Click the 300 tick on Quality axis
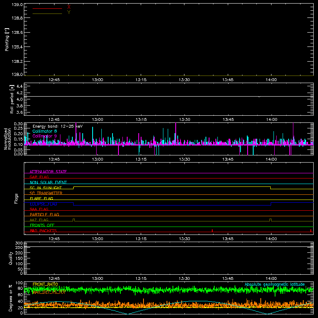 pyautogui.click(x=19, y=243)
